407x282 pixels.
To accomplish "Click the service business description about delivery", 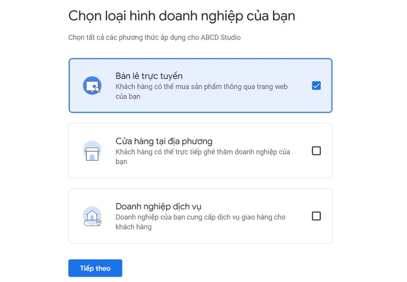I will [x=201, y=222].
